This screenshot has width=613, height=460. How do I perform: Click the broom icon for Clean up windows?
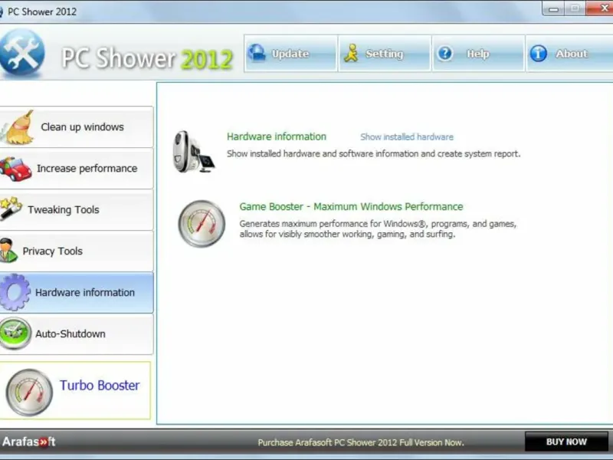(17, 127)
